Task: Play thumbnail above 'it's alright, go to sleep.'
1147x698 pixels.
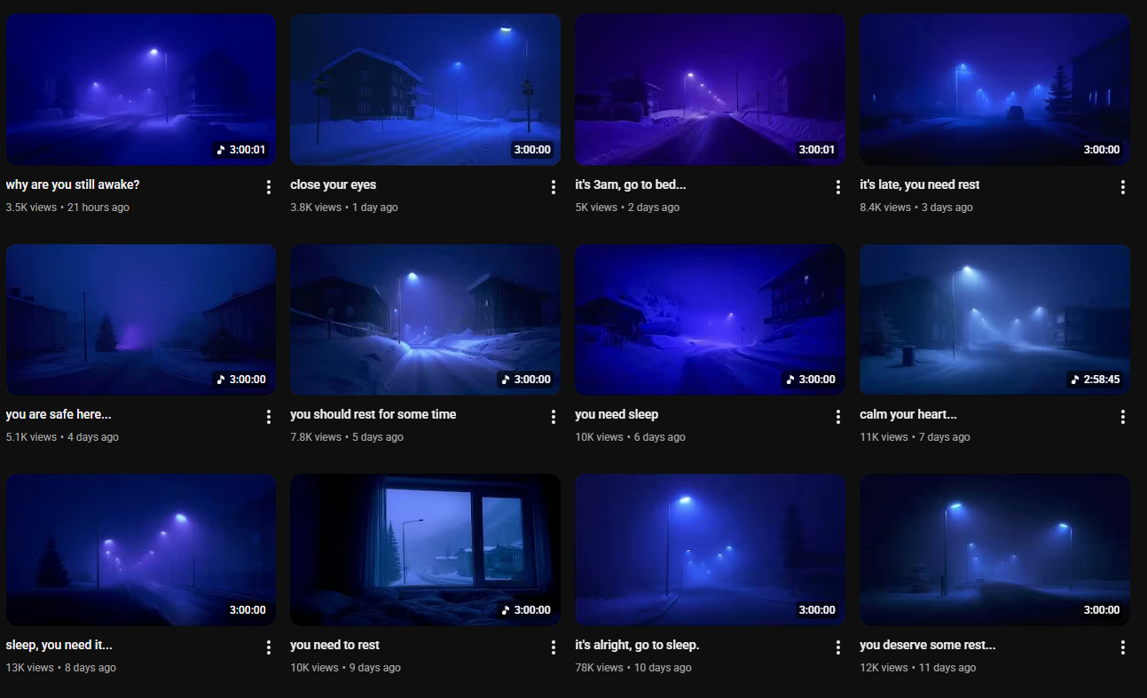Action: pos(710,550)
